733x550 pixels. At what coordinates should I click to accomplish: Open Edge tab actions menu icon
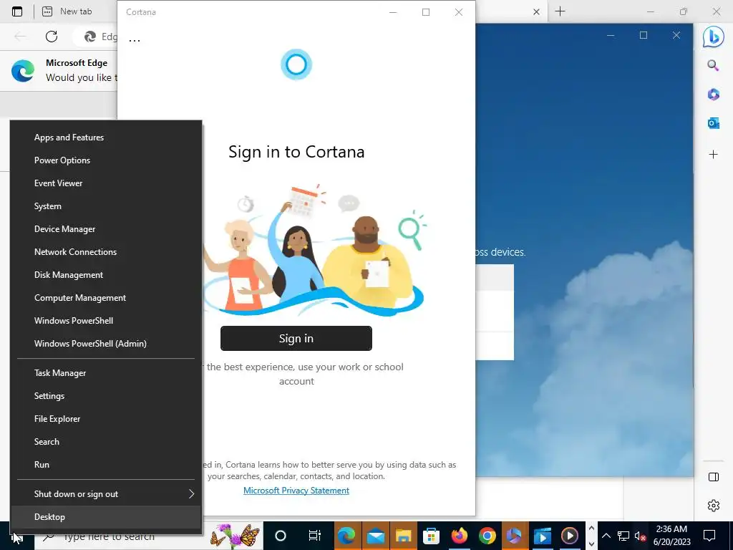tap(17, 11)
